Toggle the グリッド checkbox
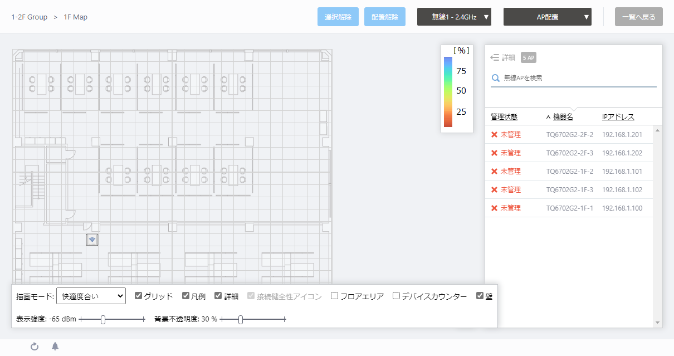674x356 pixels. click(x=139, y=296)
